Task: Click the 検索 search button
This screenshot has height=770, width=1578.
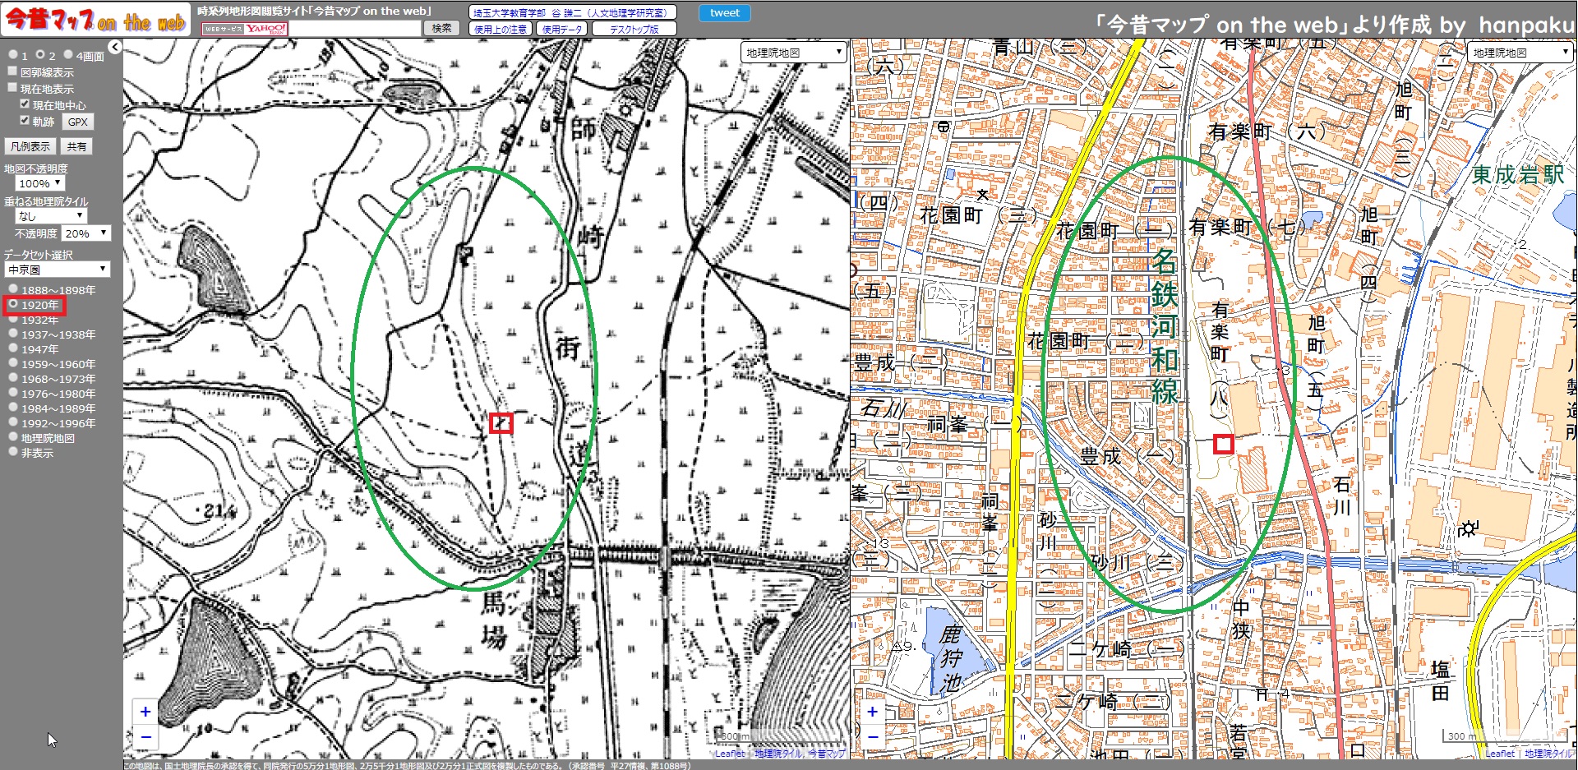Action: (441, 28)
